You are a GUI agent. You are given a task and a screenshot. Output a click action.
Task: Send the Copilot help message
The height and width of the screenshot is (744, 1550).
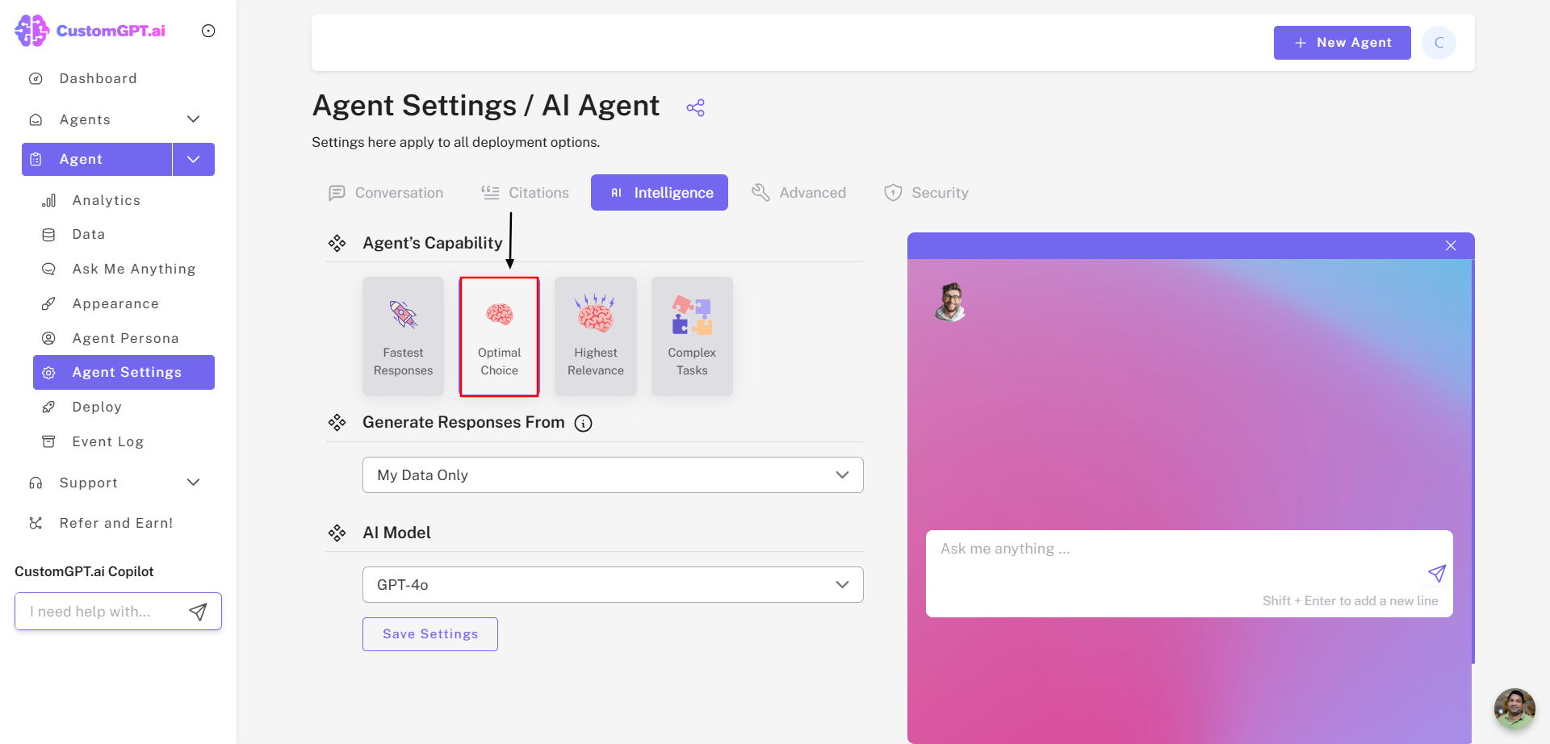[x=198, y=612]
